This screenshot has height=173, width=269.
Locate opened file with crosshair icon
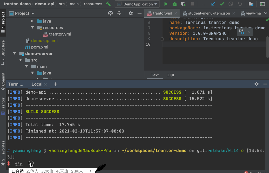pyautogui.click(x=110, y=13)
